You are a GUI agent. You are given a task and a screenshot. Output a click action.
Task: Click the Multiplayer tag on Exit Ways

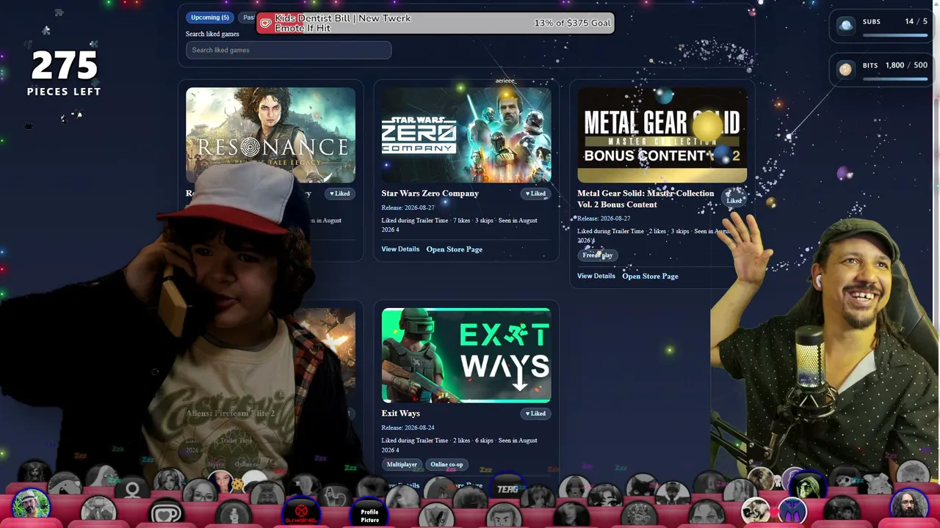pyautogui.click(x=402, y=464)
